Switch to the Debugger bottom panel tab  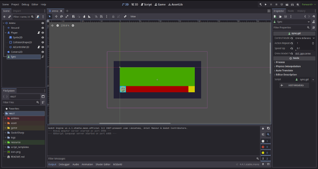pos(64,164)
